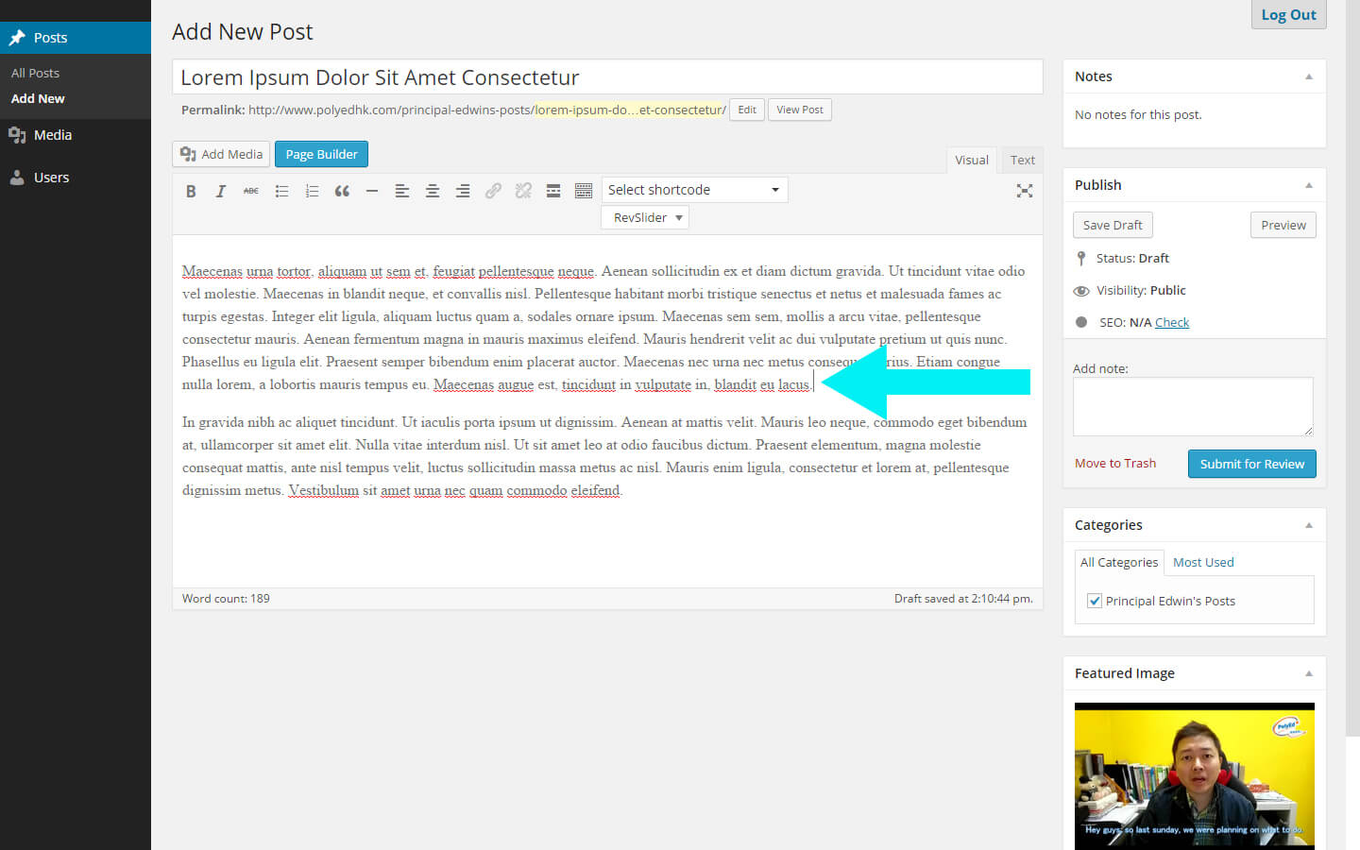Click Move to Trash link
1360x850 pixels.
click(1115, 463)
